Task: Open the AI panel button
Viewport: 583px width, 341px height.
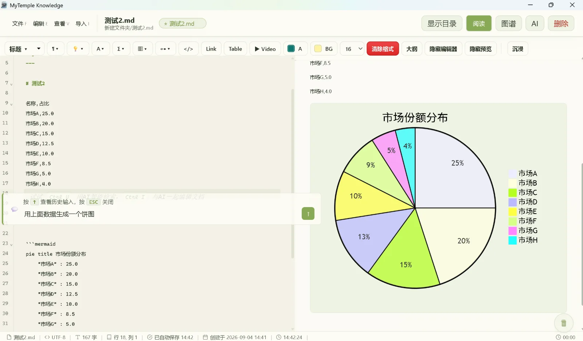Action: 535,23
